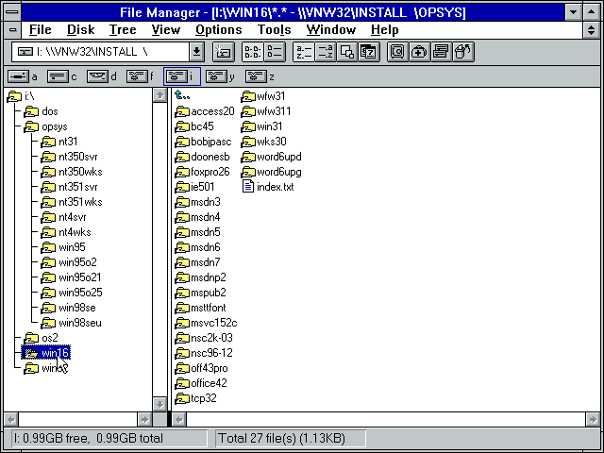This screenshot has width=604, height=453.
Task: Select network drive z
Action: coord(260,76)
